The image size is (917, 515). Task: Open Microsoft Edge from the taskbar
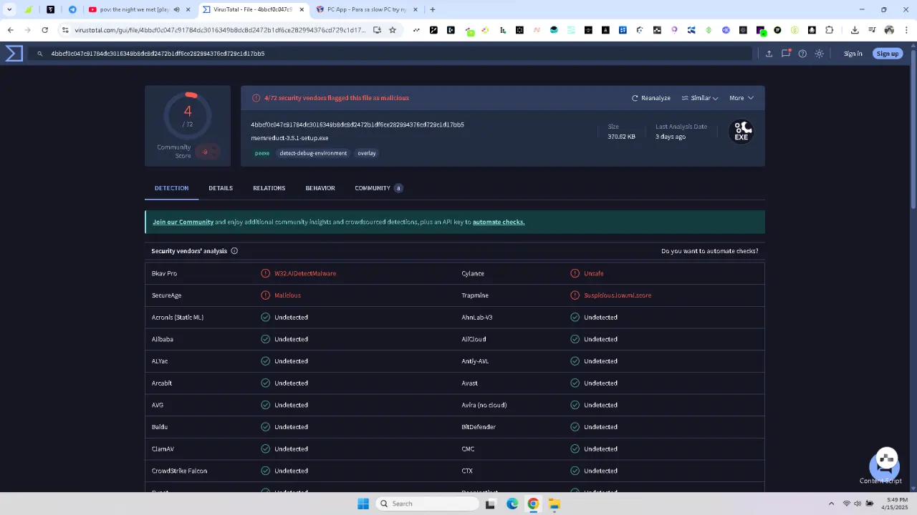tap(512, 504)
